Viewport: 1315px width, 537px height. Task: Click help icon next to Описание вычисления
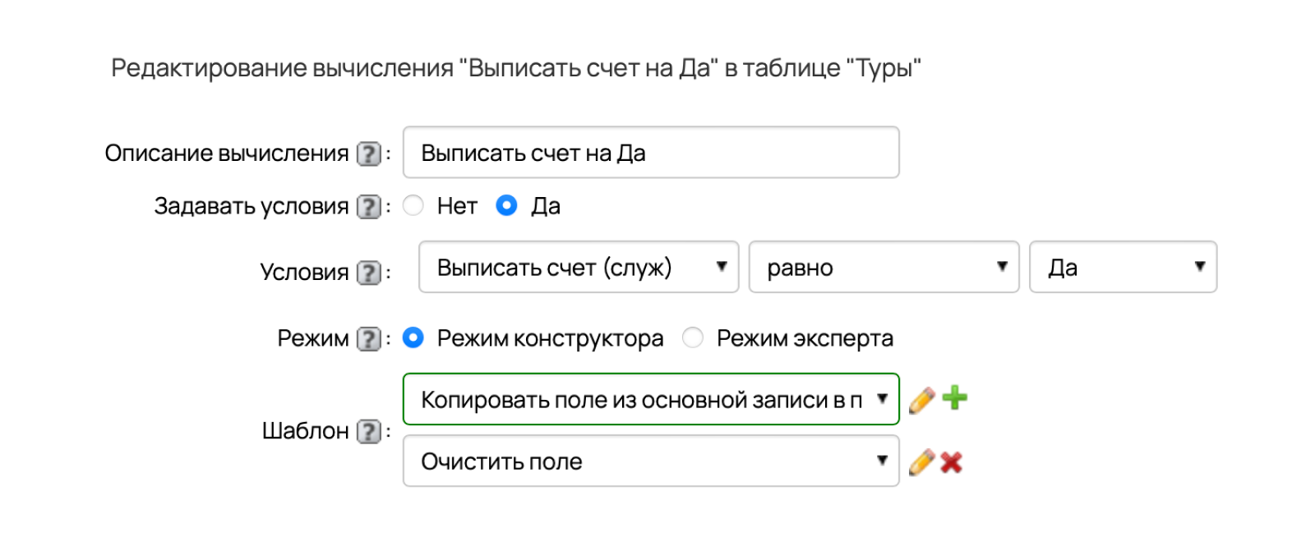369,154
